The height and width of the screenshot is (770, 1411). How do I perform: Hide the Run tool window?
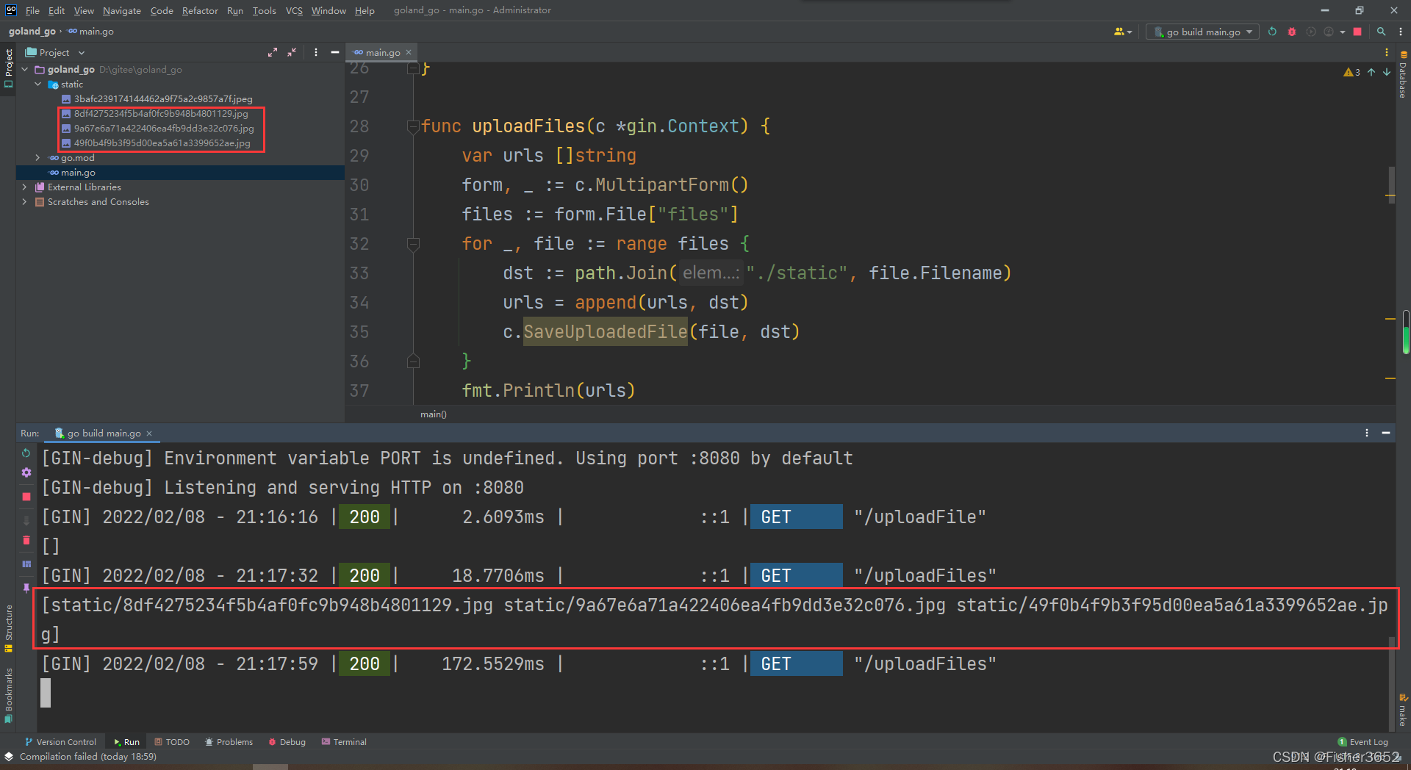[1386, 433]
